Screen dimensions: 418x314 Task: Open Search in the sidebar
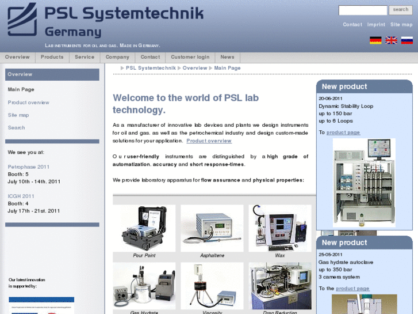pyautogui.click(x=16, y=128)
